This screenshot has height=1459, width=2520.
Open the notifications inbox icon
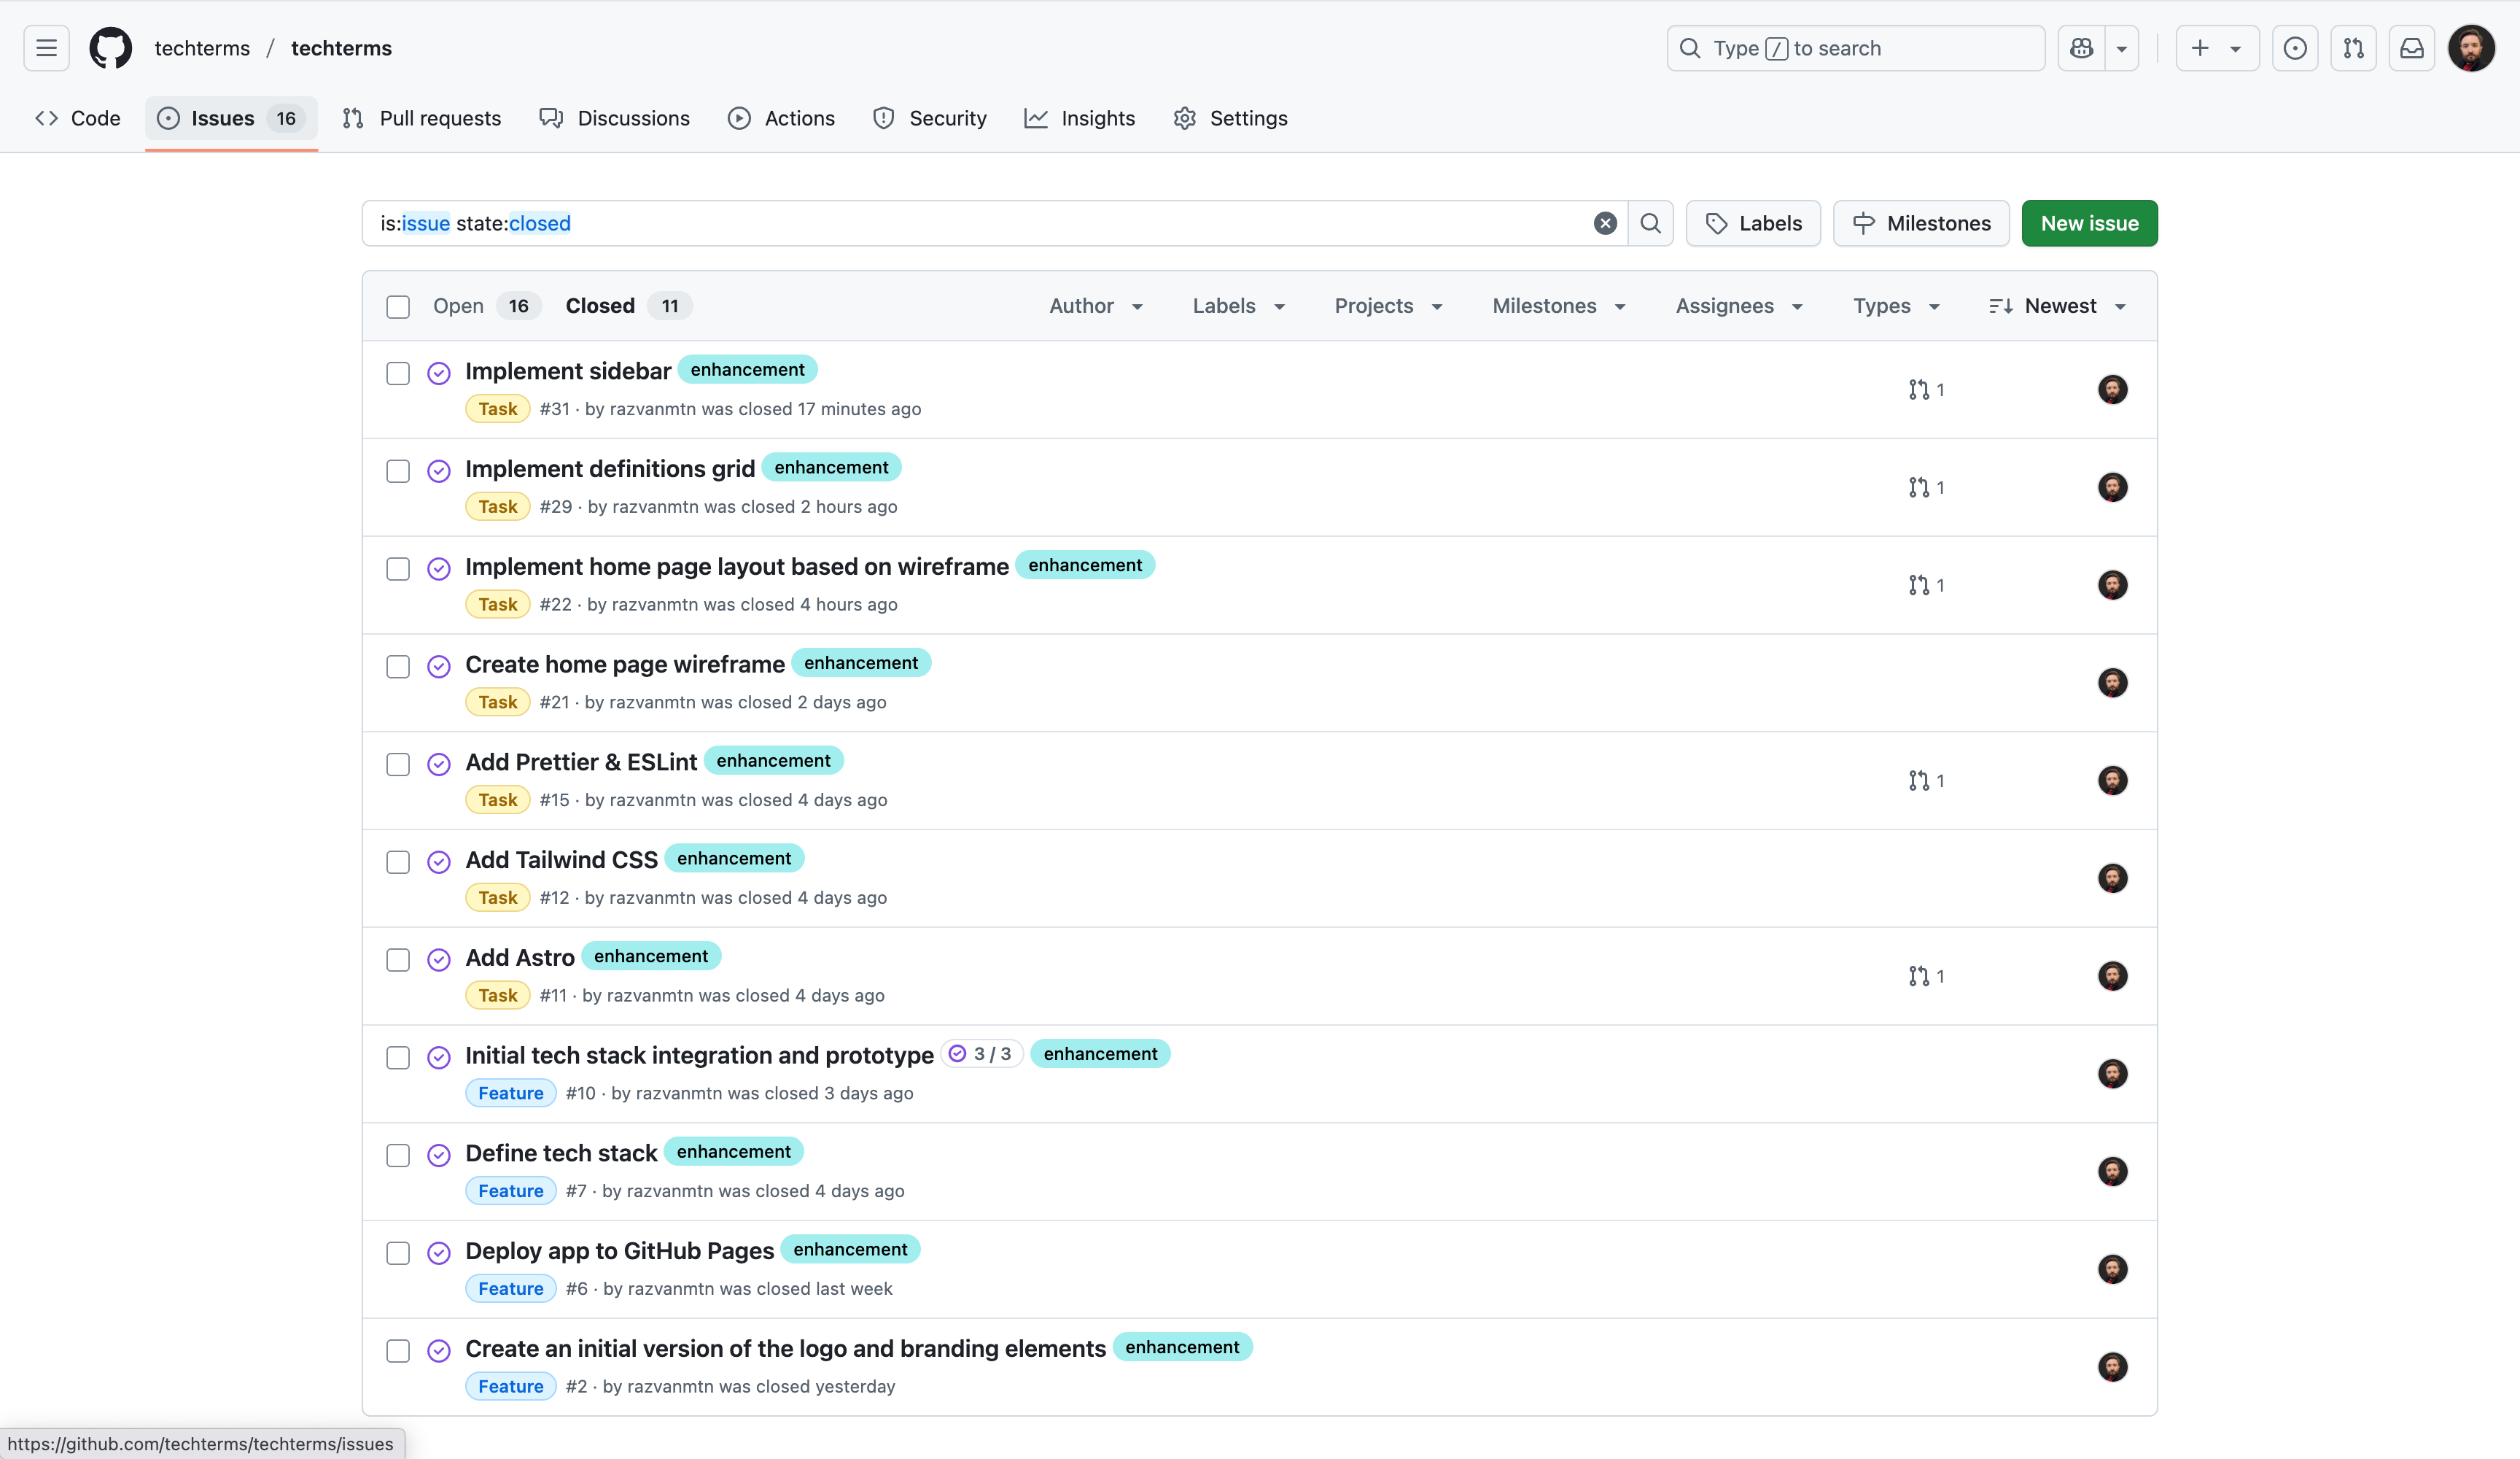click(2411, 48)
